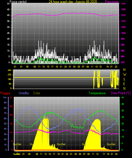
Task: Click the Umidita legend label
Action: point(24,93)
